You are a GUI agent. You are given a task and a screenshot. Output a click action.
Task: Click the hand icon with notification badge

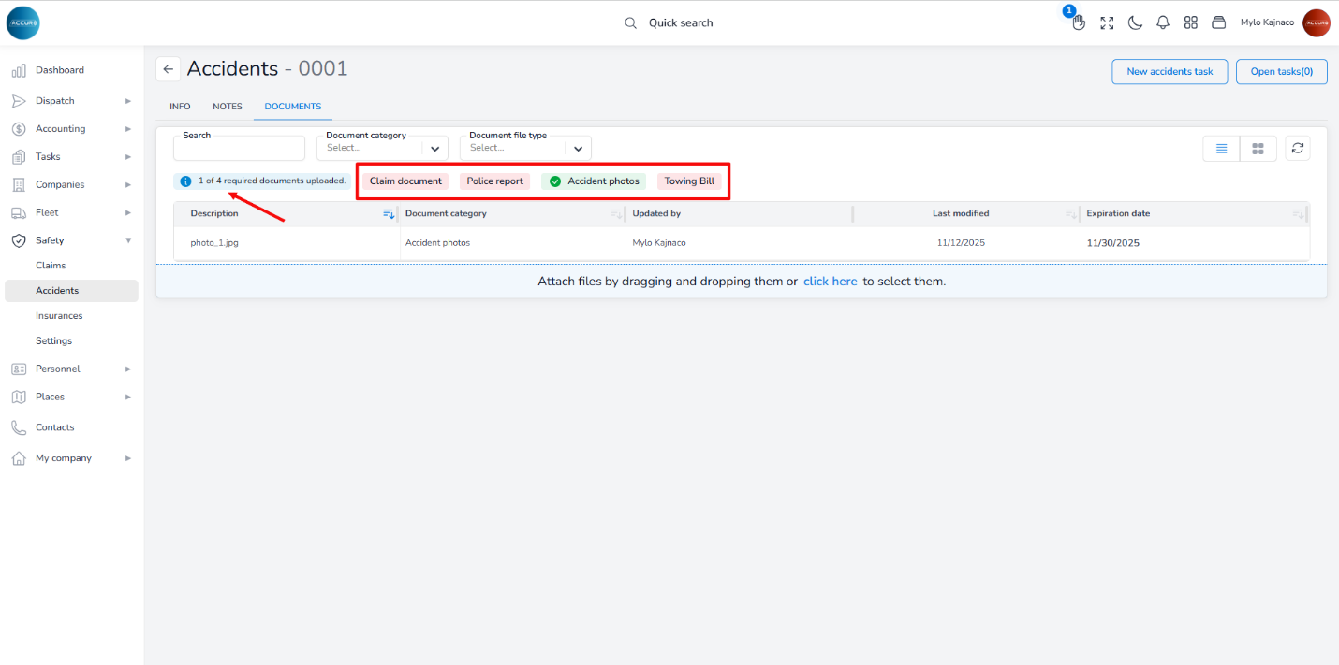(x=1079, y=22)
